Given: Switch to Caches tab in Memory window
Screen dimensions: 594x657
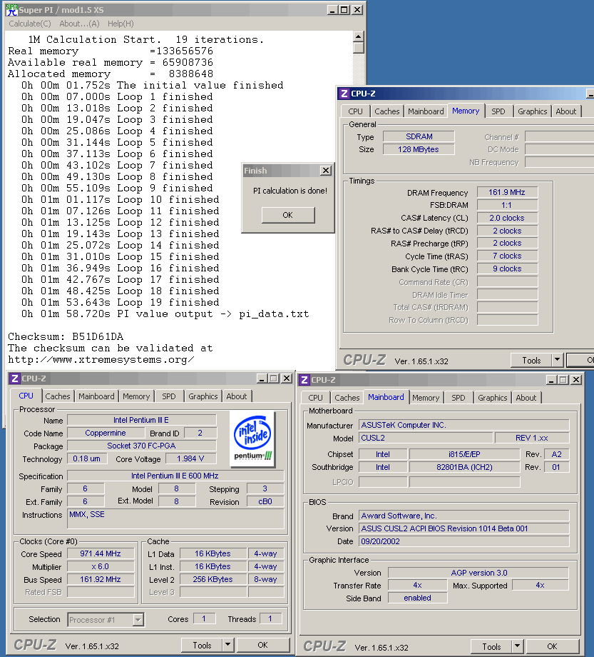Looking at the screenshot, I should (x=387, y=111).
